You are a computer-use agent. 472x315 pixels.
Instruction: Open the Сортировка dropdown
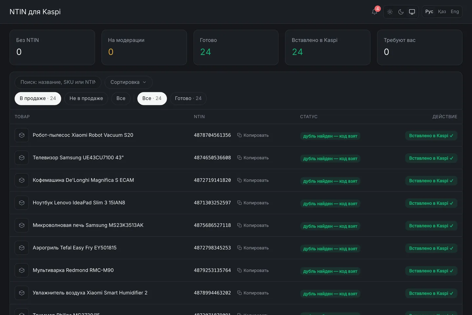tap(128, 82)
